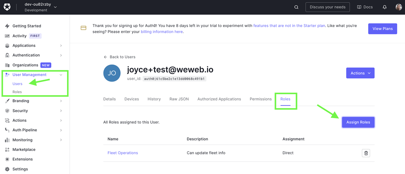Viewport: 405px width, 174px height.
Task: Click the View Plans button
Action: 383,29
